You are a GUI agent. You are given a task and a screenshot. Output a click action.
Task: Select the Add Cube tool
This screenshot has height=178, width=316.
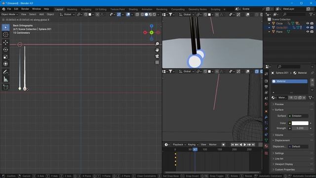tap(5, 87)
